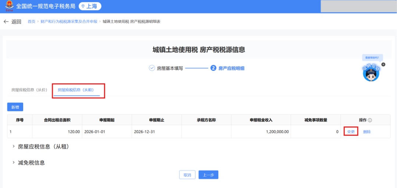
Task: Click the tax bureau emblem logo
Action: pos(8,6)
